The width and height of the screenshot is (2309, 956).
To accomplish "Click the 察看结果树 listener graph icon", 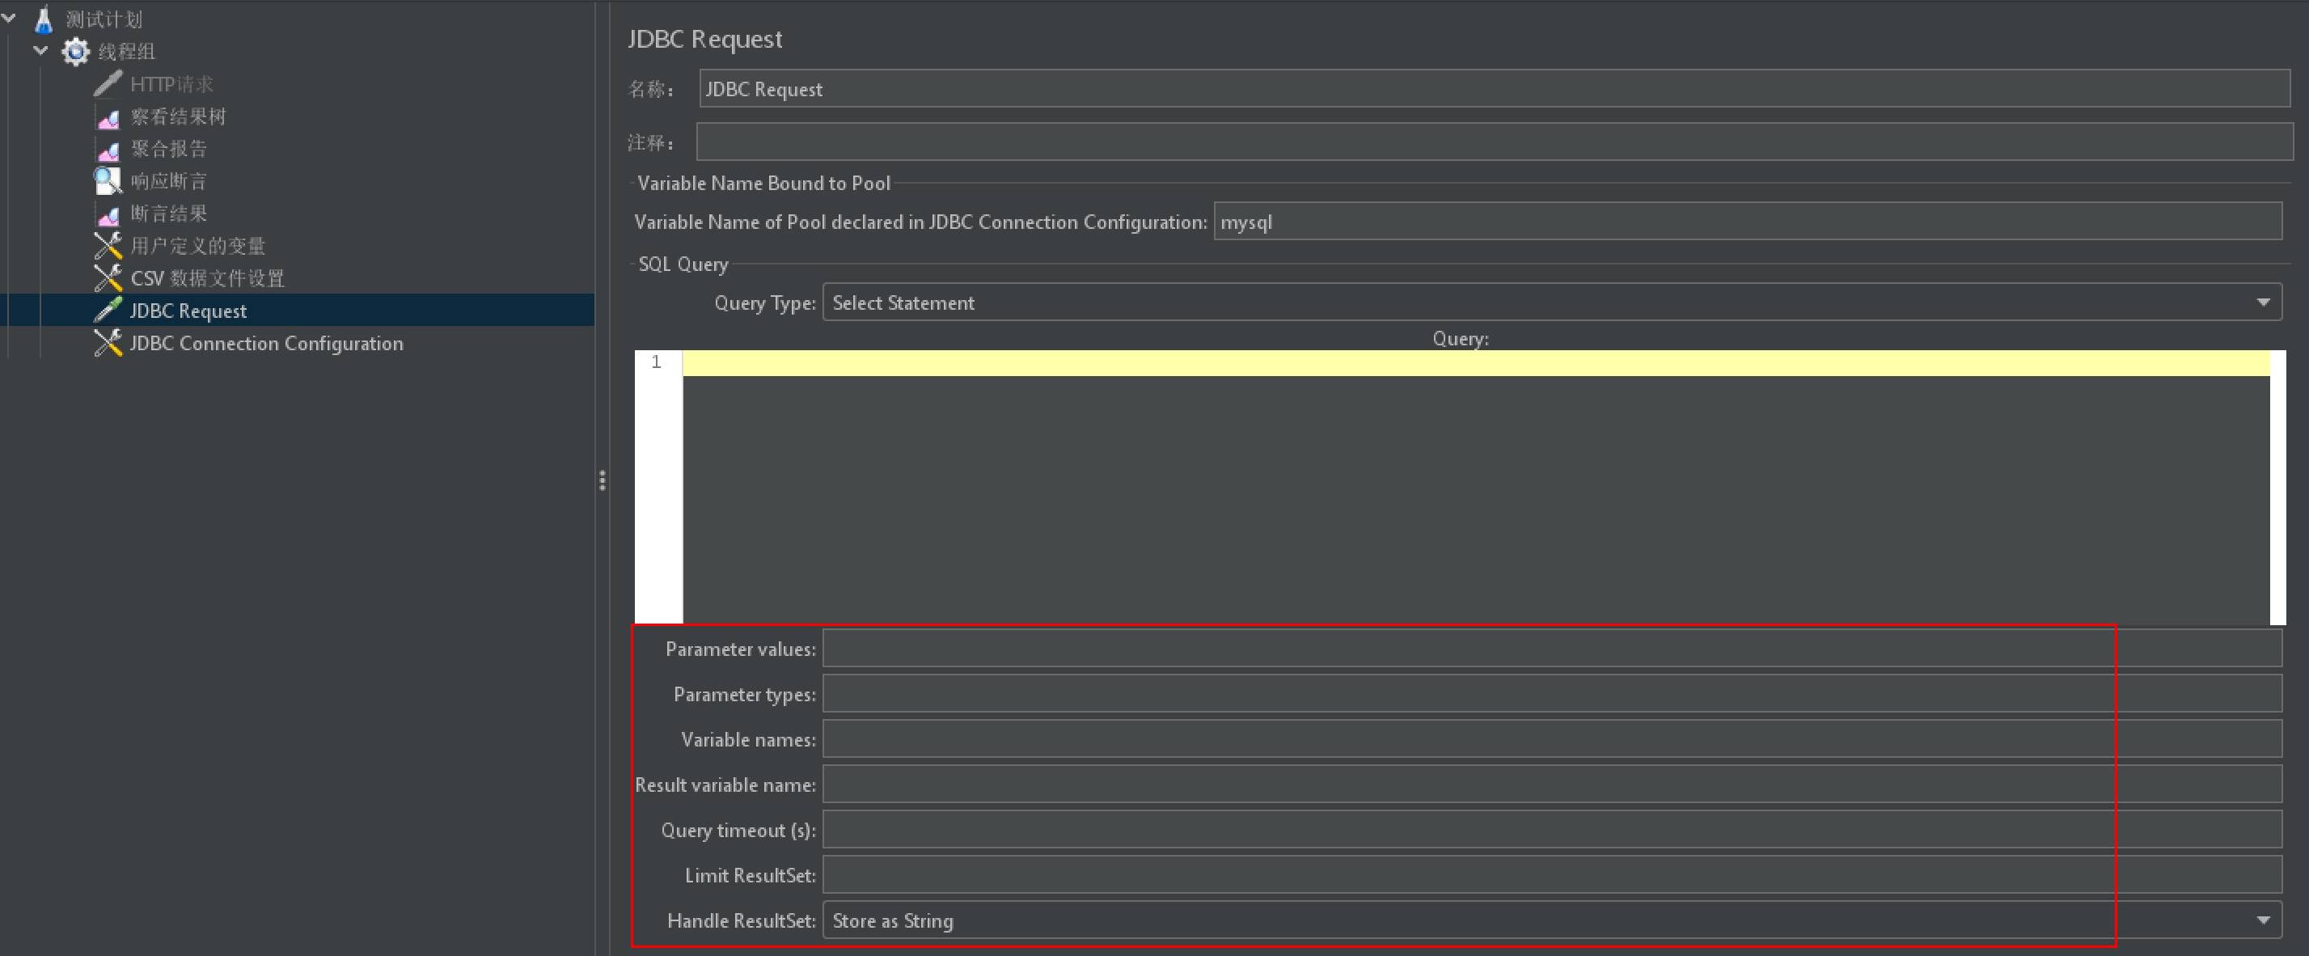I will [108, 116].
